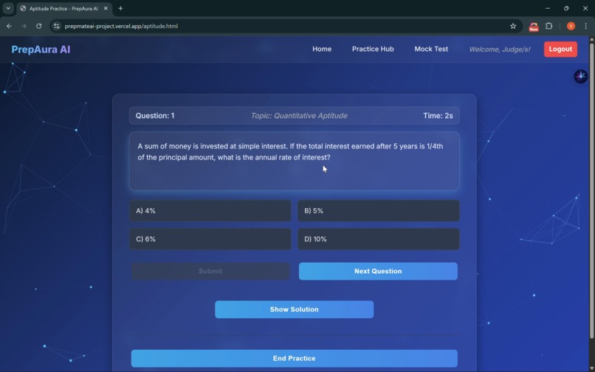
Task: Click the greyed-out Submit button
Action: click(x=210, y=272)
